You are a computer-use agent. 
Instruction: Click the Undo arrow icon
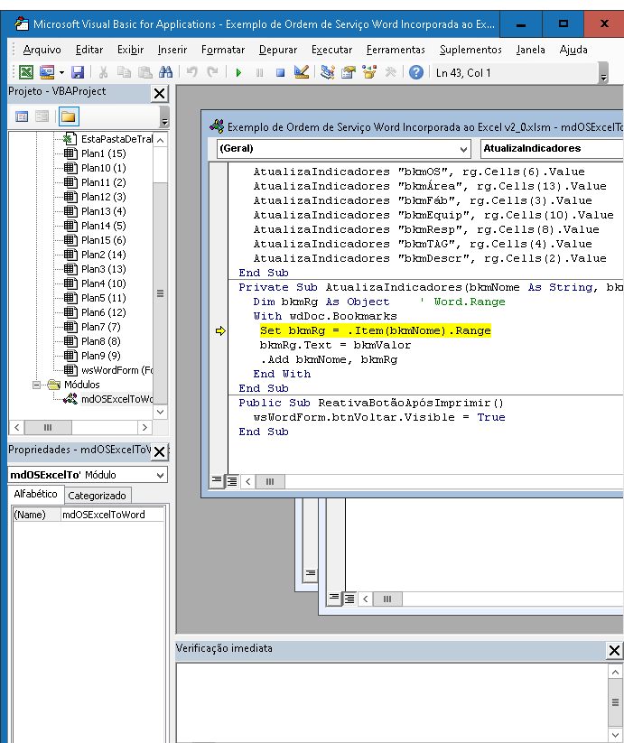point(191,72)
